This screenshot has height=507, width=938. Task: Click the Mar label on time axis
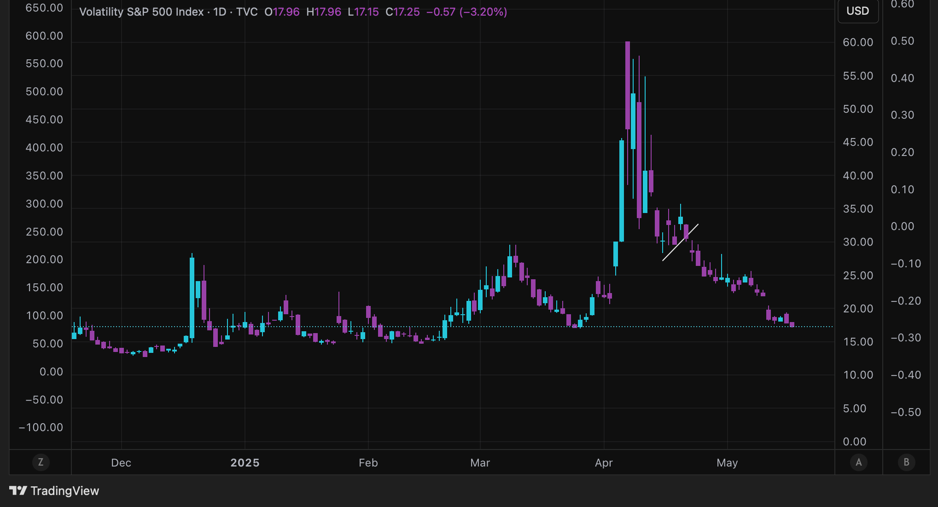(480, 463)
